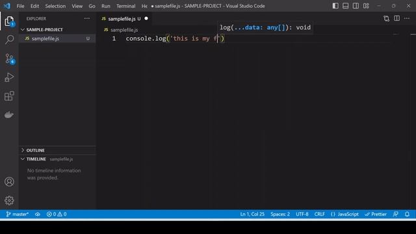Open the Docker view icon
Image resolution: width=416 pixels, height=234 pixels.
coord(9,114)
